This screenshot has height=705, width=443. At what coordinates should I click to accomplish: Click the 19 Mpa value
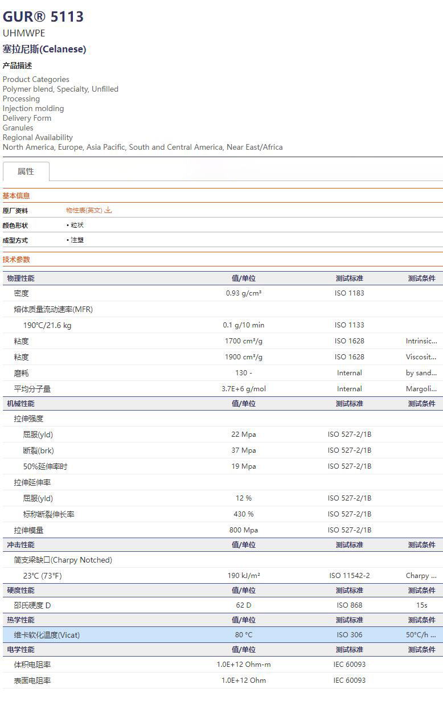(x=244, y=466)
